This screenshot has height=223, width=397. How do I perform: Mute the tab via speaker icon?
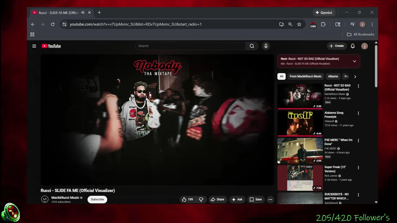[x=83, y=13]
